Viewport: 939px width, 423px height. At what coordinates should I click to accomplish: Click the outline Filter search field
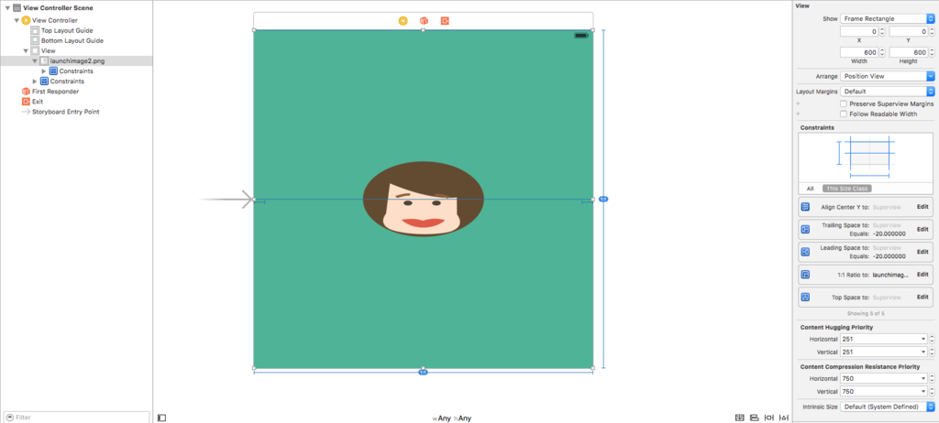[x=77, y=418]
